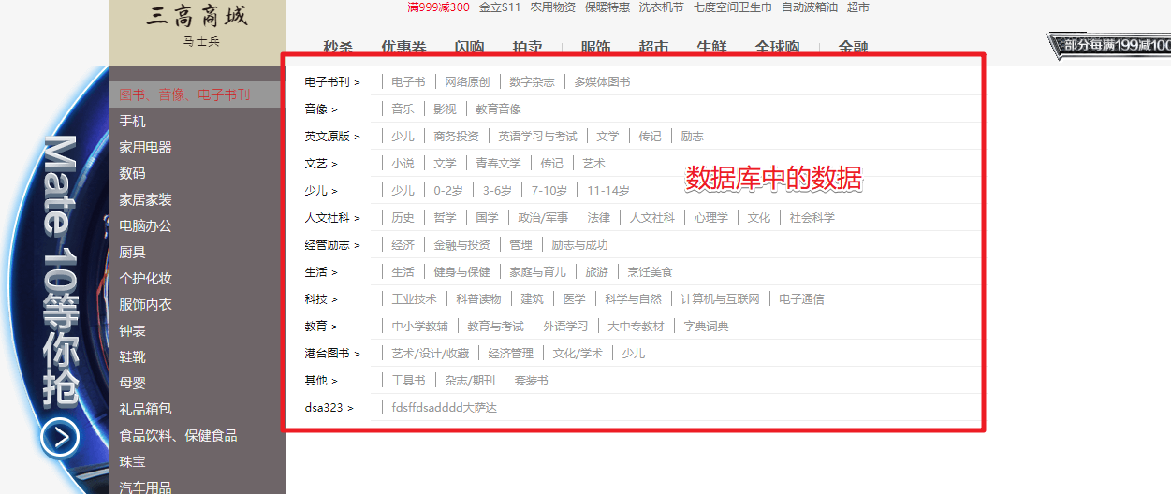Go to the 拍卖 navigation tab

pos(527,47)
